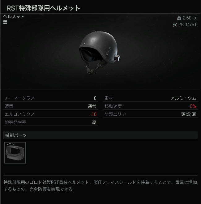Click the 2.60 kg weight text
201x204 pixels.
[190, 18]
